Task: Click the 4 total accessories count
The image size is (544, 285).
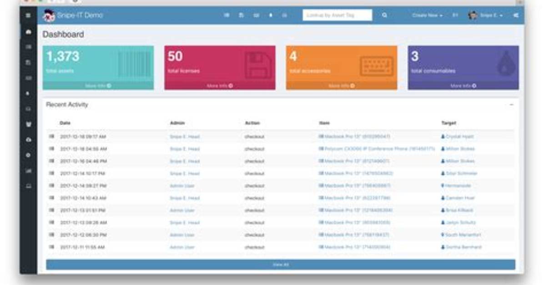Action: point(293,56)
